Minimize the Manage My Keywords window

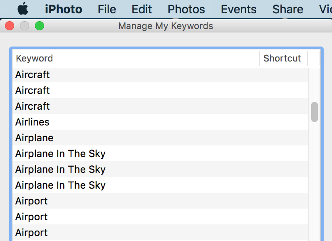click(x=25, y=26)
